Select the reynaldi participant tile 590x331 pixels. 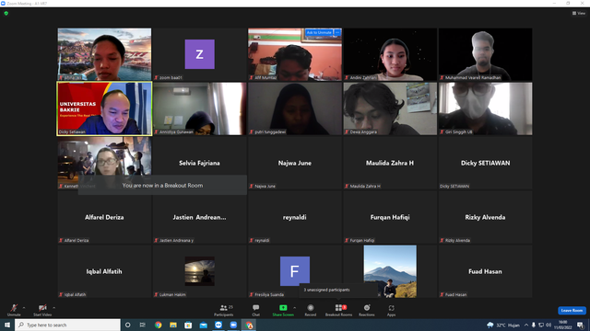295,217
